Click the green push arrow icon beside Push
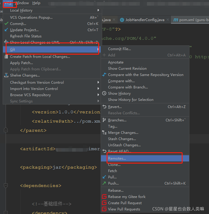Screen dimensions: 209x214 [104, 183]
